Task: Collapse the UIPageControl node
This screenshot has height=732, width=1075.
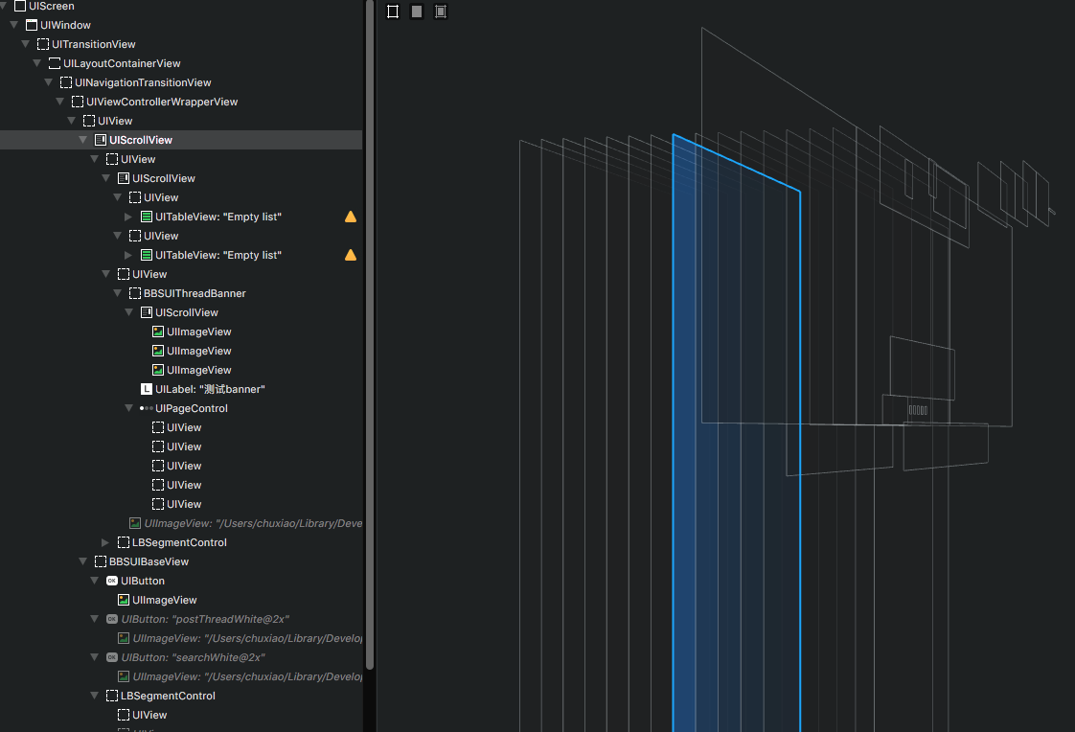Action: 129,408
